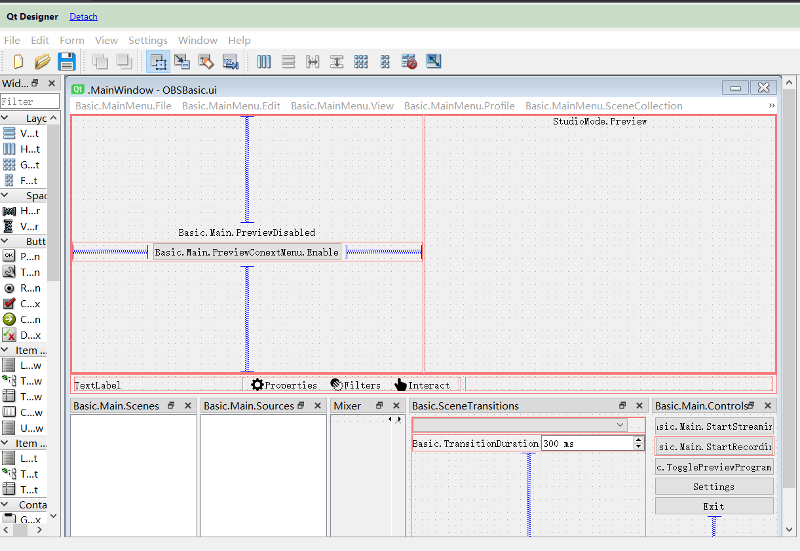Float the Basic.SceneTransitions dock
The width and height of the screenshot is (800, 551).
[x=622, y=406]
